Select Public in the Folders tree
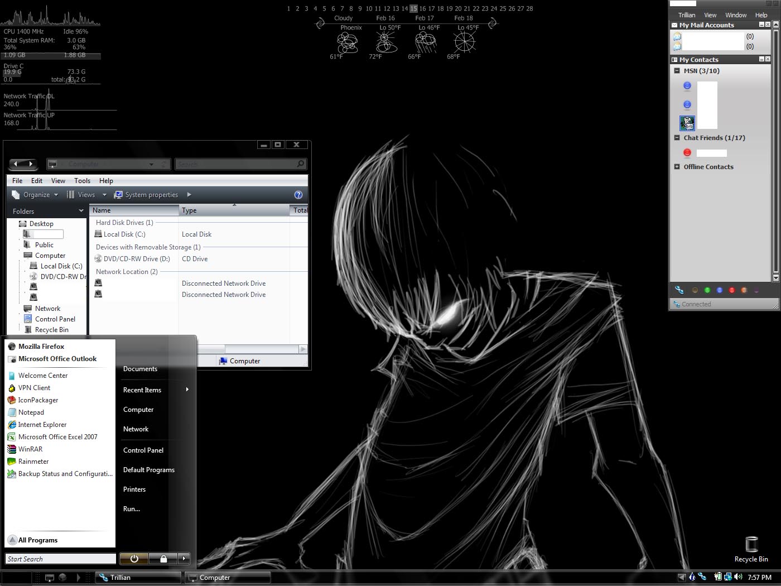 point(44,245)
